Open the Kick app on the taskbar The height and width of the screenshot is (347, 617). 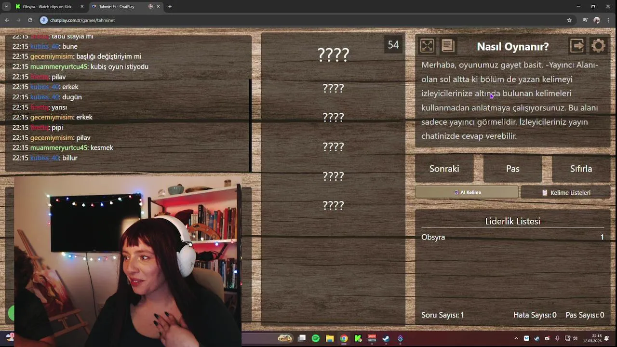pos(358,338)
